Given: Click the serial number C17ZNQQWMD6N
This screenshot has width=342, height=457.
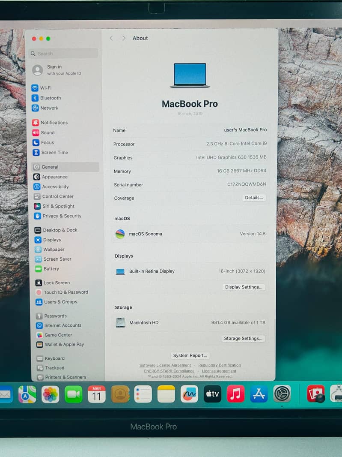Looking at the screenshot, I should click(247, 184).
